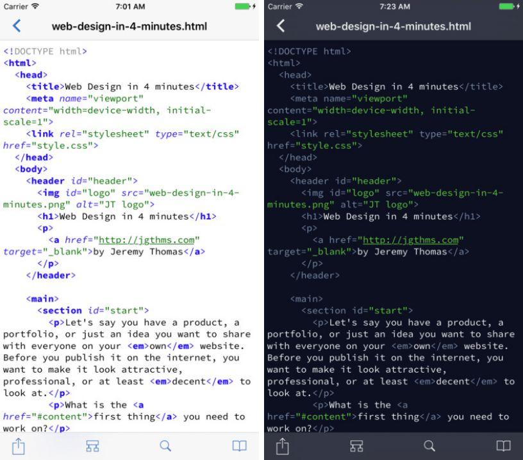Open the share icon in the dark theme toolbar
The image size is (523, 460).
(x=283, y=446)
